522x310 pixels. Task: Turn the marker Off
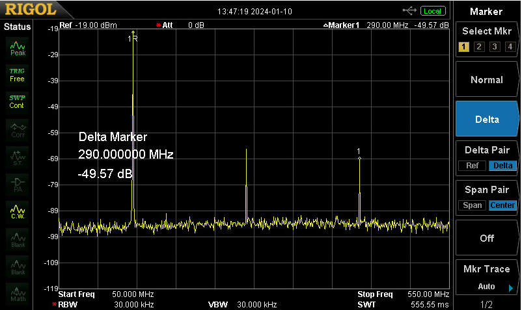(487, 238)
